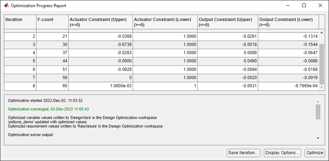The width and height of the screenshot is (329, 161).
Task: Click the 'ReqValues' written message line
Action: click(85, 126)
